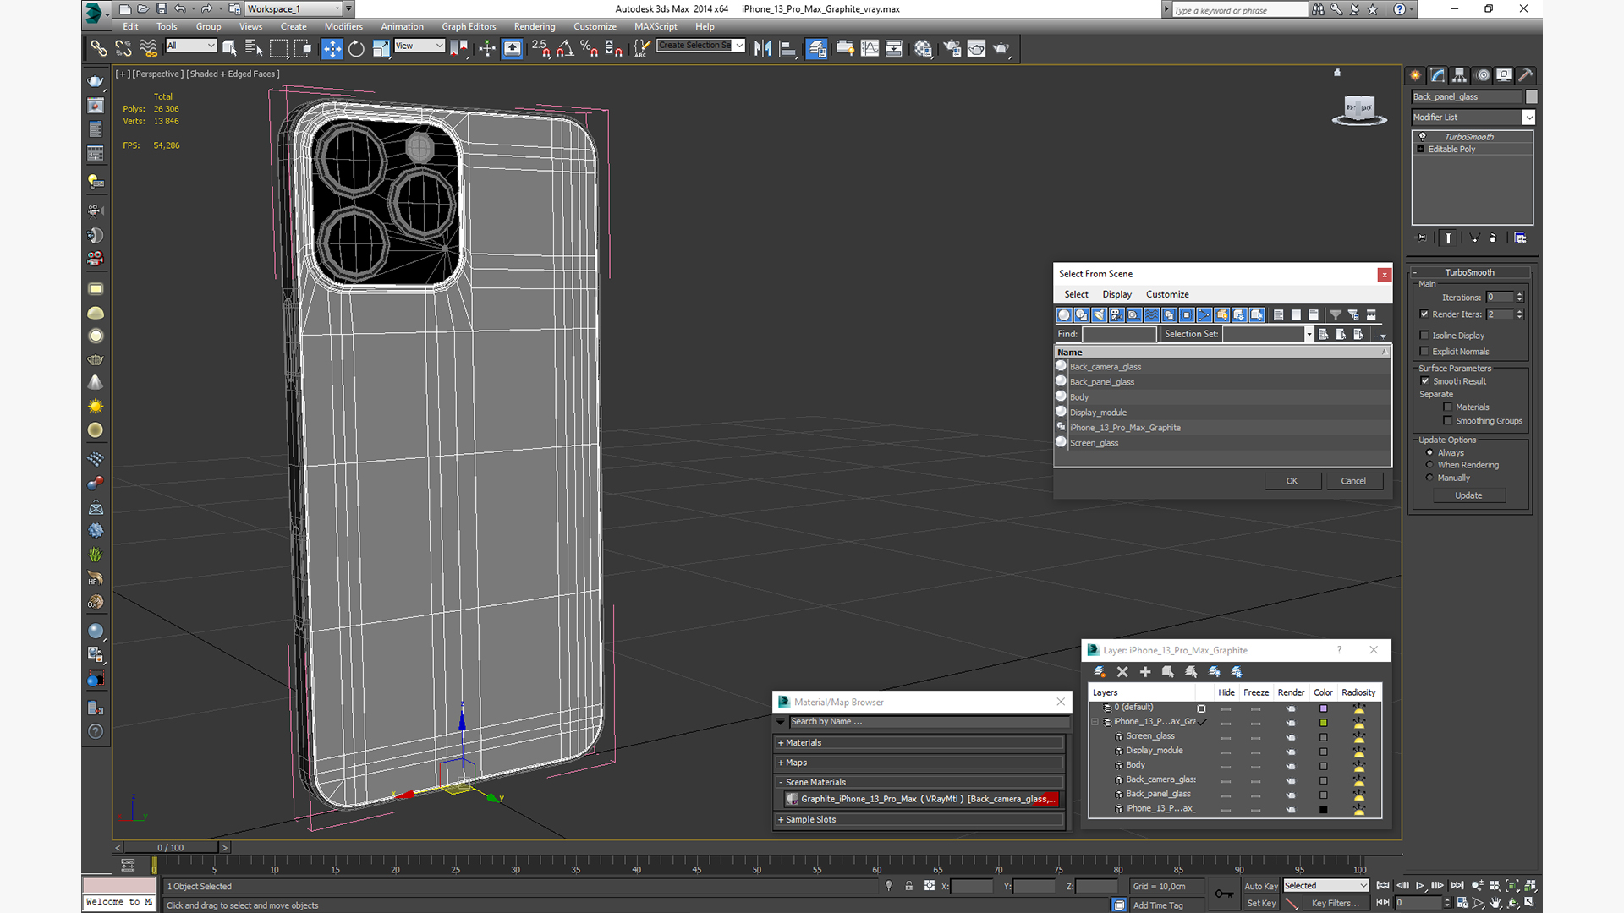Click the ViewCube in the viewport
The width and height of the screenshot is (1624, 913).
pyautogui.click(x=1359, y=110)
